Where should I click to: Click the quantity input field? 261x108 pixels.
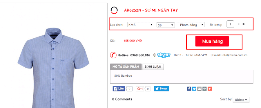(x=230, y=24)
